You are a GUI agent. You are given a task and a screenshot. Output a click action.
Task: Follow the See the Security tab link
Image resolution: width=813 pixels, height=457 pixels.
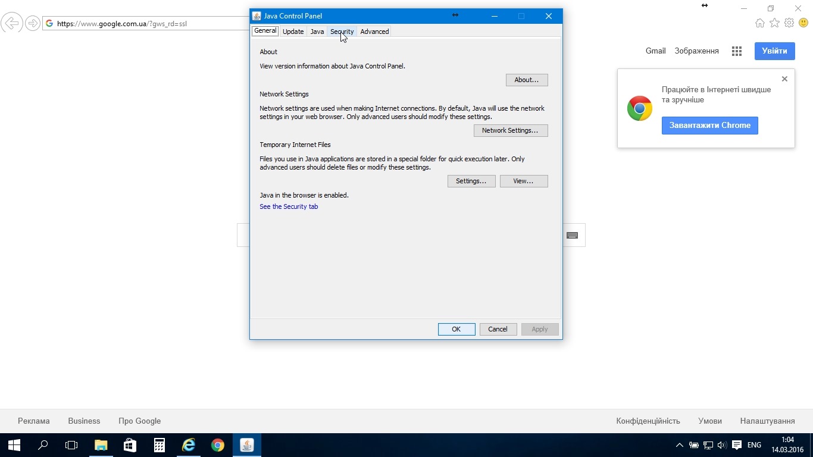(x=289, y=206)
